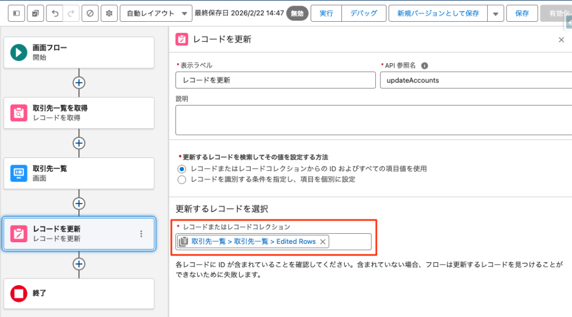This screenshot has height=317, width=572.
Task: Select the 取引先一覧 screen element
Action: click(79, 173)
